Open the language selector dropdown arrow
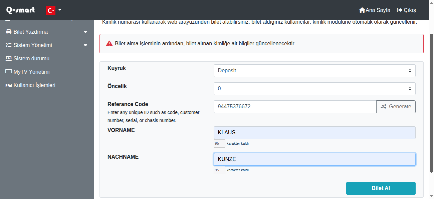Screen dimensions: 434x199 click(x=59, y=10)
